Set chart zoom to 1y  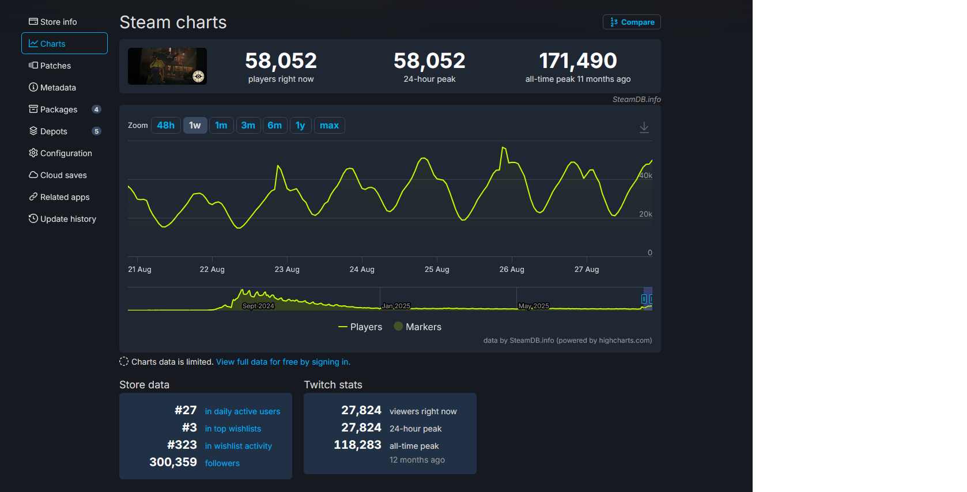300,126
